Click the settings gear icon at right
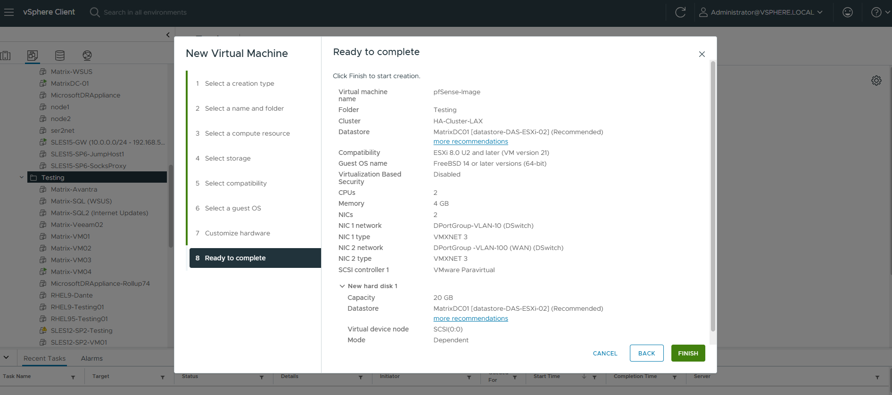This screenshot has height=395, width=892. pos(876,81)
